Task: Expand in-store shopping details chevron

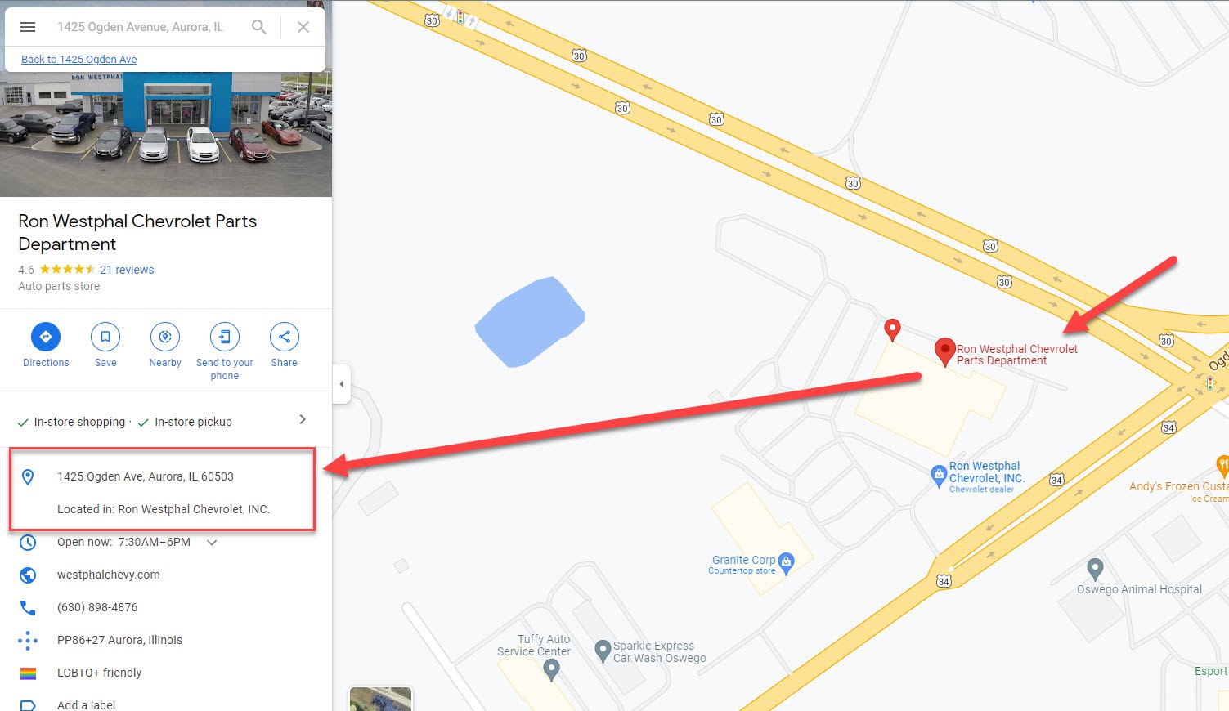Action: [303, 419]
